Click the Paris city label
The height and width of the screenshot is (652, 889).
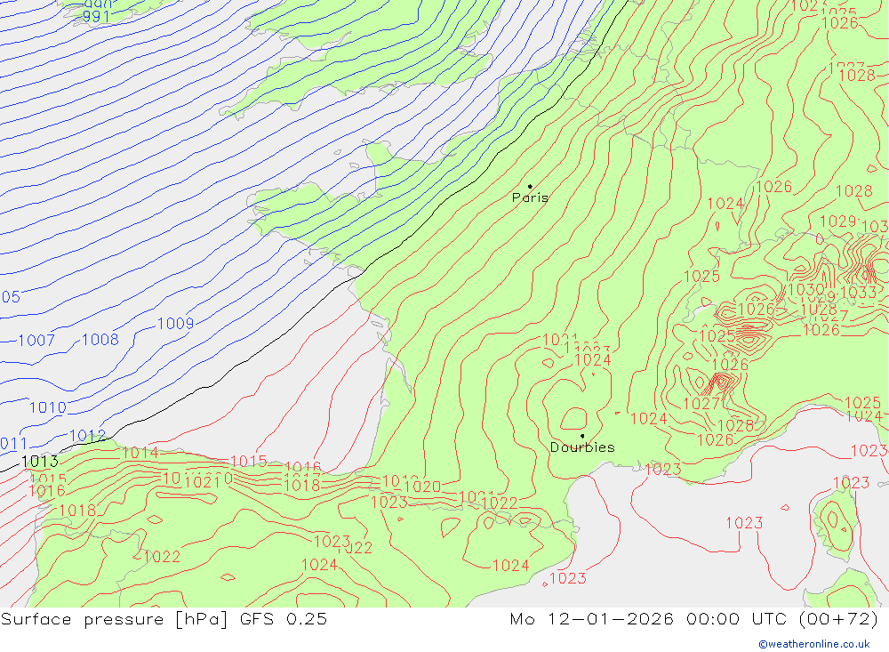pyautogui.click(x=530, y=197)
